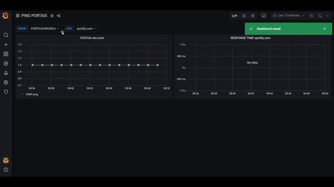This screenshot has width=334, height=187.
Task: Open the Create plus icon in sidebar
Action: [6, 45]
